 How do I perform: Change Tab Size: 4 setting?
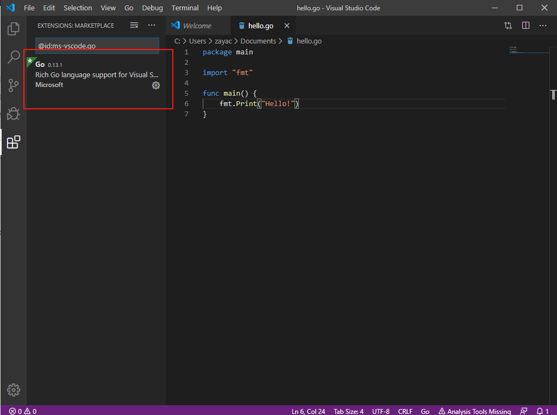pos(348,411)
